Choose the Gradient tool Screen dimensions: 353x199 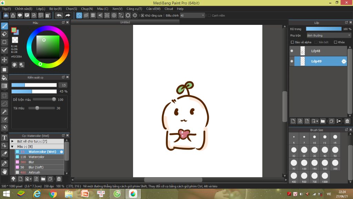click(4, 86)
